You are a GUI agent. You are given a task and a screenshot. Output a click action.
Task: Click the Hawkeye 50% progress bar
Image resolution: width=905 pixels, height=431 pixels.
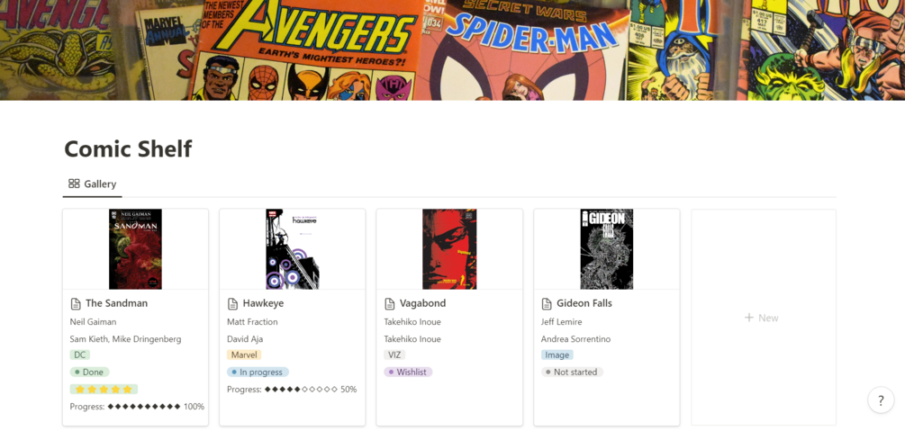(292, 390)
